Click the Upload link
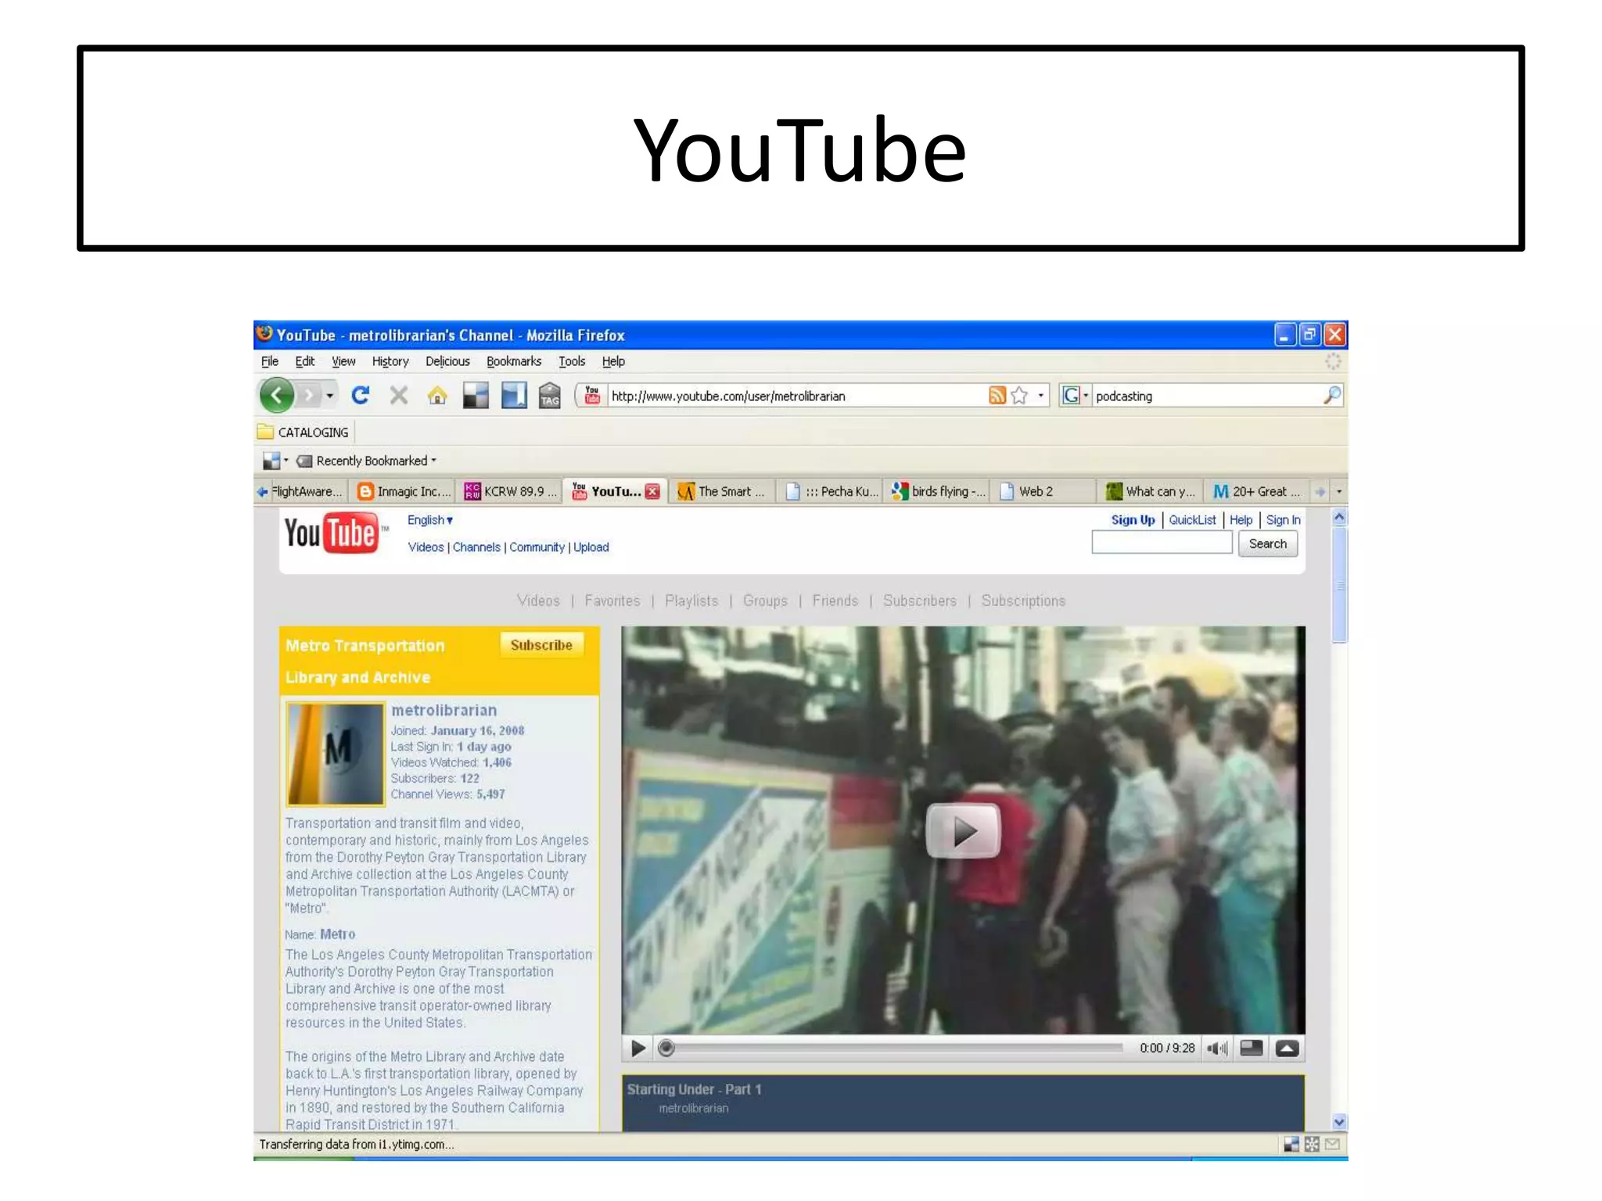 click(x=591, y=547)
